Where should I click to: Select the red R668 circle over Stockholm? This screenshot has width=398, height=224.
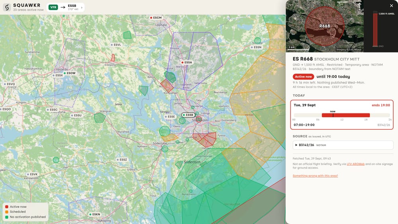199,119
